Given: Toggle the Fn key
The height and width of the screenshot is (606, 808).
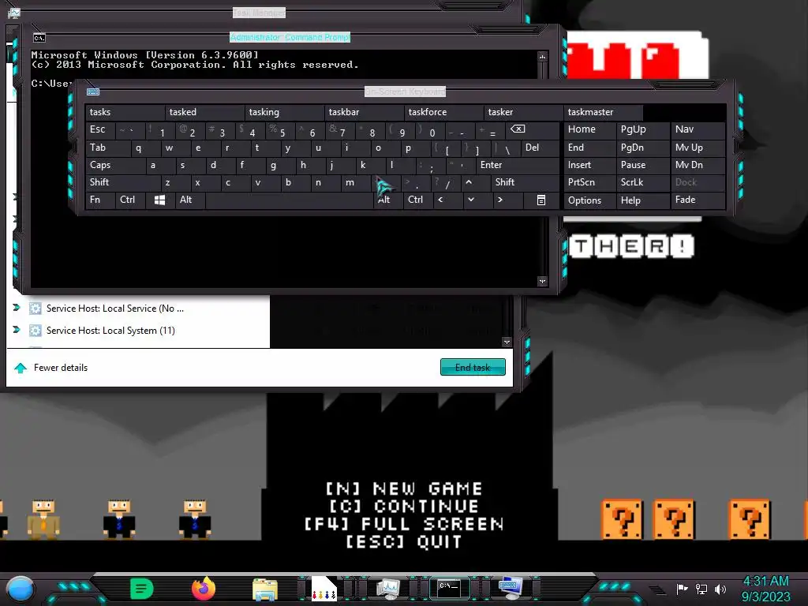Looking at the screenshot, I should [100, 200].
